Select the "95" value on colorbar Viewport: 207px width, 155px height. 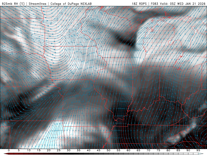(x=198, y=150)
